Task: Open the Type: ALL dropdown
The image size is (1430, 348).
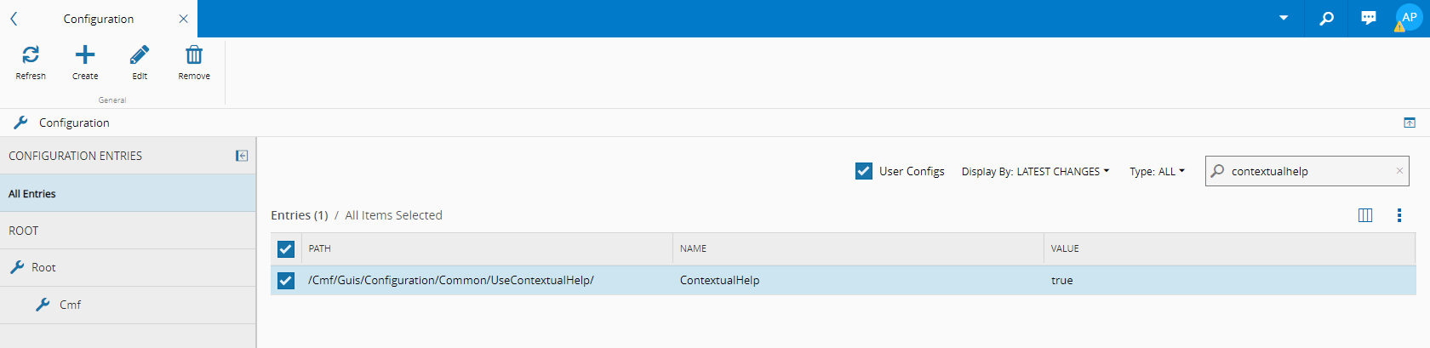Action: (1157, 171)
